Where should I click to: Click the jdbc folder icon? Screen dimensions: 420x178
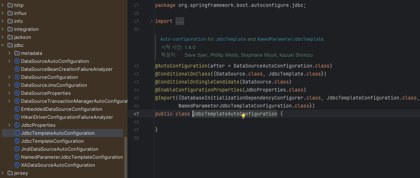(10, 45)
